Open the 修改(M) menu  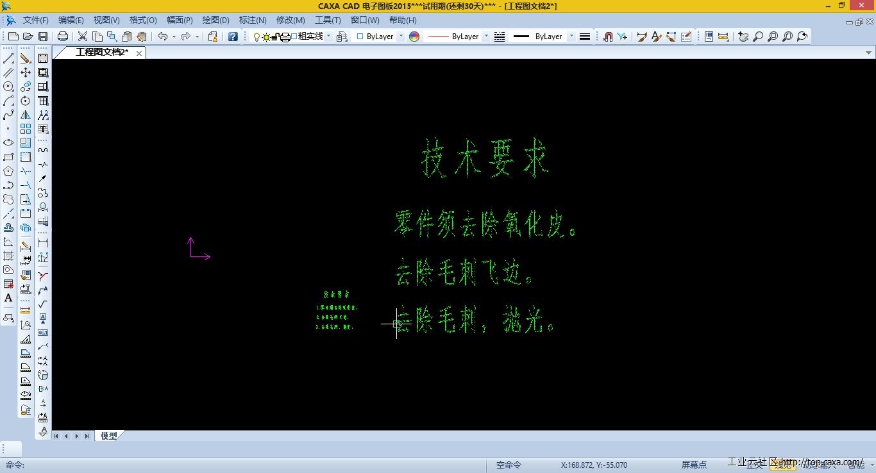click(x=291, y=21)
